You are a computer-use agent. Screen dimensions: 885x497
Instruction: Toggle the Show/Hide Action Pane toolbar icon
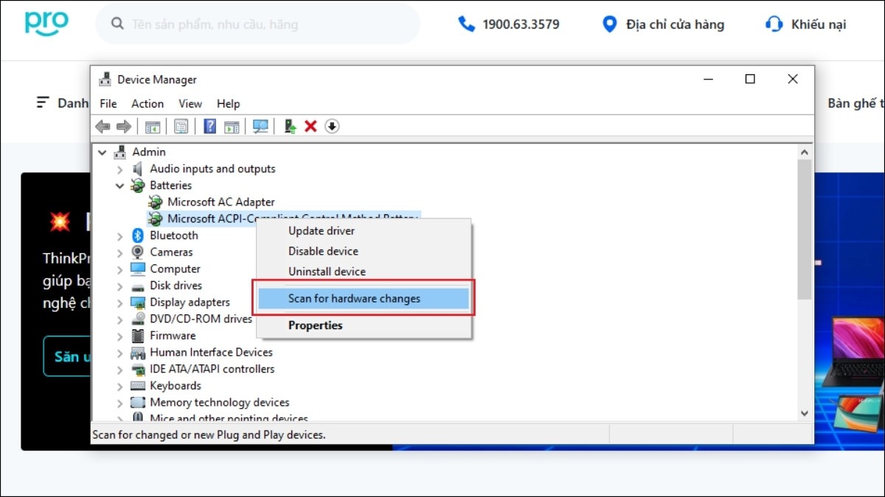pyautogui.click(x=232, y=127)
